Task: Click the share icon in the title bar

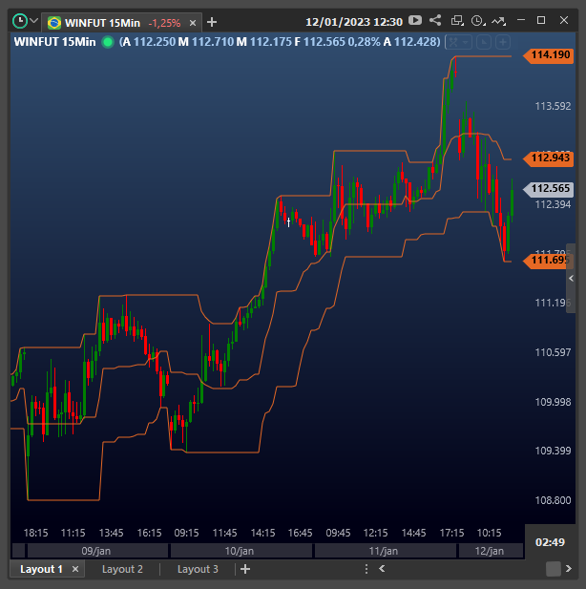Action: [x=436, y=20]
